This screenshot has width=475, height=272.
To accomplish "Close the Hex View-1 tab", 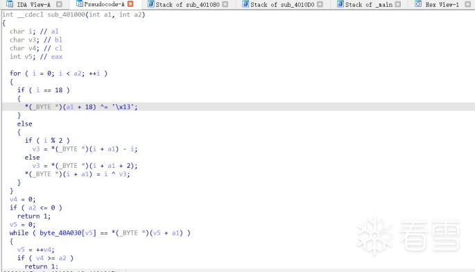I will coord(468,4).
